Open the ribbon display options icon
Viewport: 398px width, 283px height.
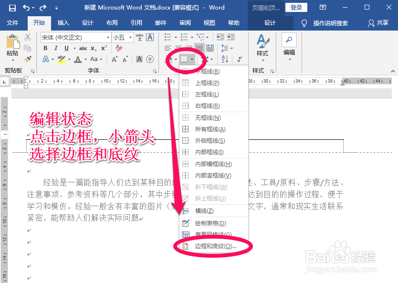(x=323, y=7)
